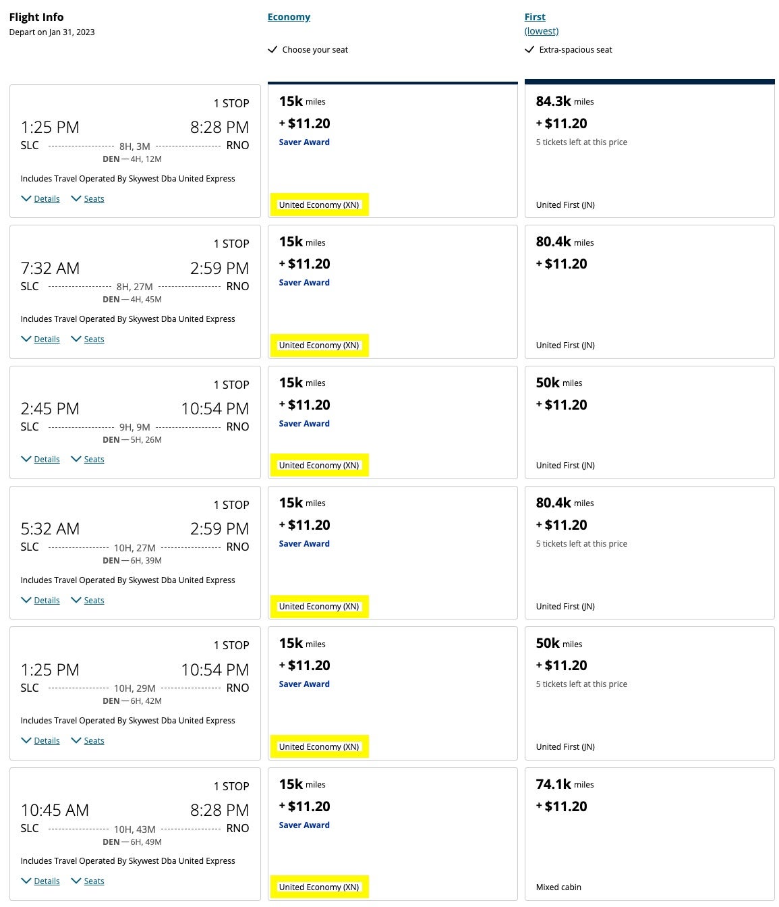779x907 pixels.
Task: Expand Details for the 5:32 AM flight
Action: (46, 600)
